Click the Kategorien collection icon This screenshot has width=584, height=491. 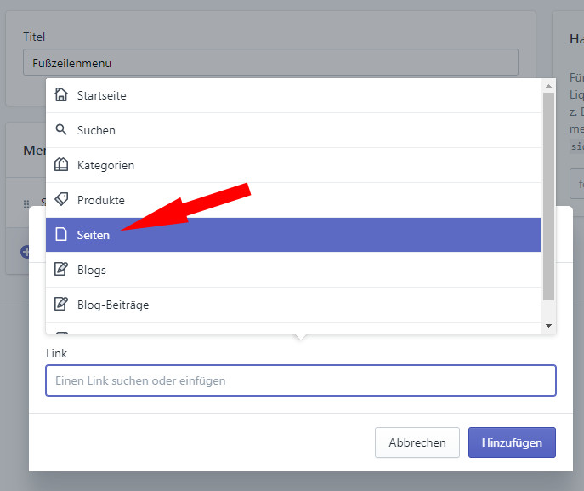click(x=61, y=164)
